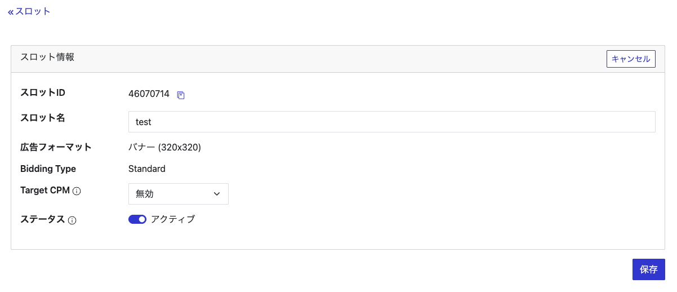Focus the スロット名 text field containing test

pyautogui.click(x=391, y=122)
